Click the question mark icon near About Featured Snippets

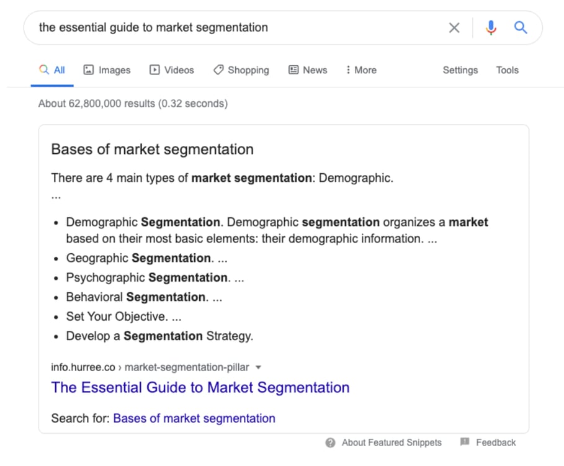pos(329,442)
